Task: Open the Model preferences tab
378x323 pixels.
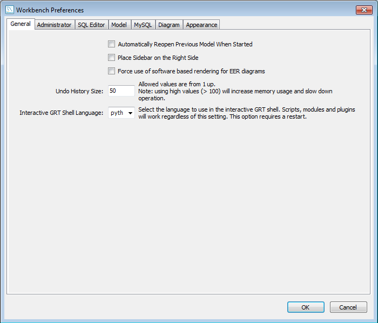Action: tap(119, 25)
